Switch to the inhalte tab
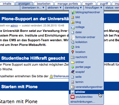This screenshot has width=119, height=105. click(x=7, y=4)
